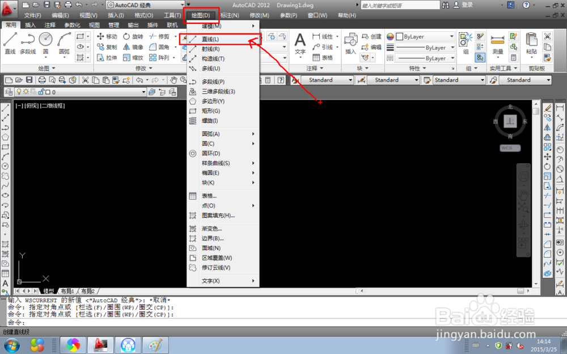Image resolution: width=567 pixels, height=354 pixels.
Task: Click the Array tool
Action: (159, 57)
